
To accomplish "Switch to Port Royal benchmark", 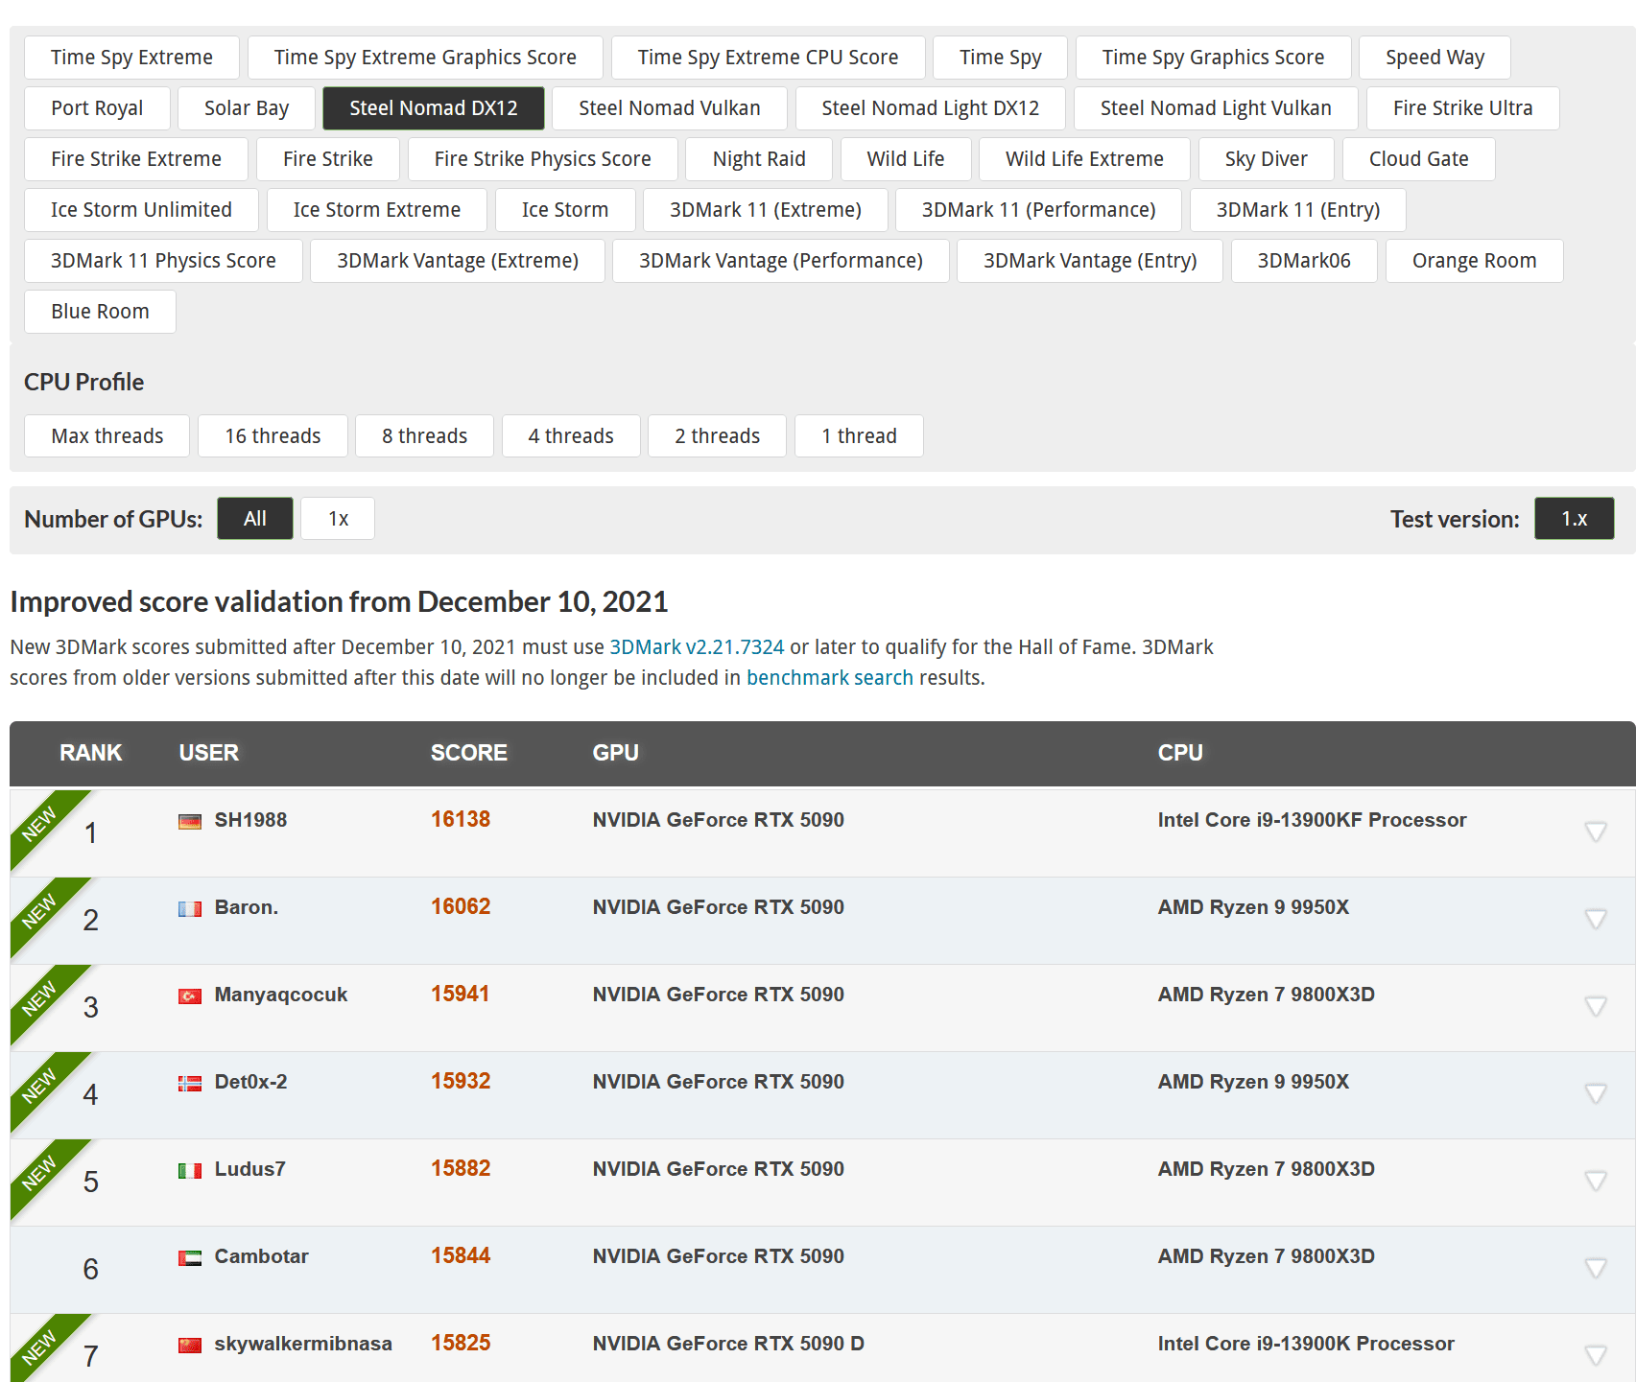I will pos(98,108).
